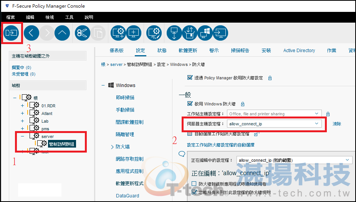Open the 編輯 menu
The width and height of the screenshot is (356, 202).
30,17
